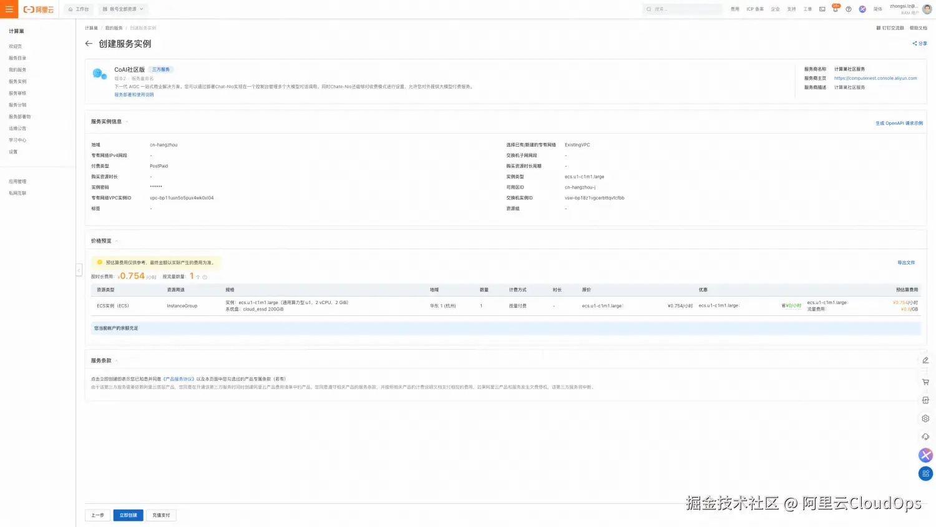Click the top search box
The width and height of the screenshot is (936, 527).
pos(682,9)
